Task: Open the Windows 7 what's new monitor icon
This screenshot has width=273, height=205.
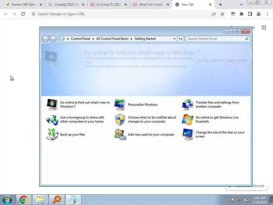Action: pyautogui.click(x=52, y=105)
